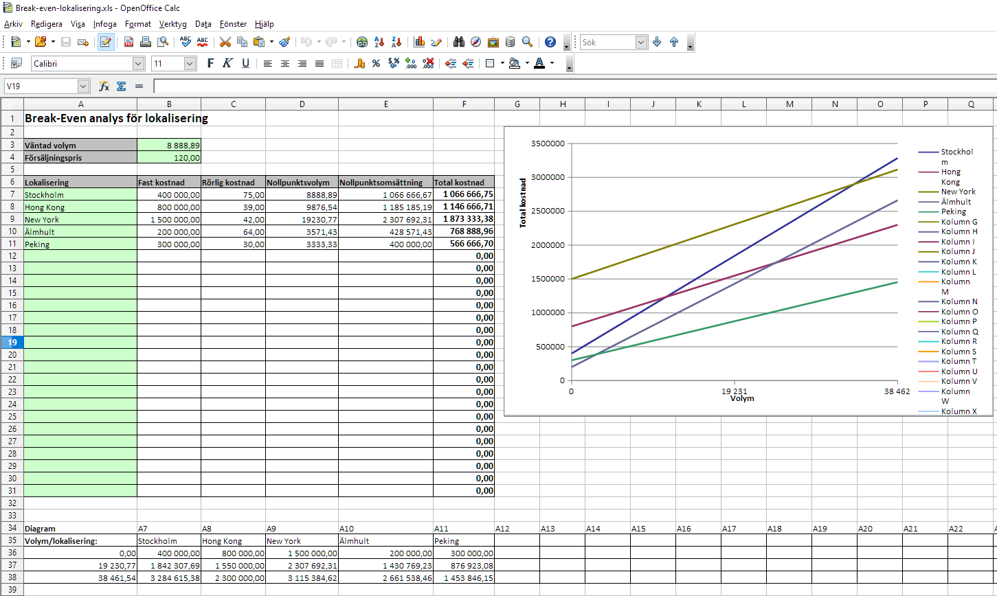The width and height of the screenshot is (997, 596).
Task: Click the Open file folder icon
Action: click(41, 42)
